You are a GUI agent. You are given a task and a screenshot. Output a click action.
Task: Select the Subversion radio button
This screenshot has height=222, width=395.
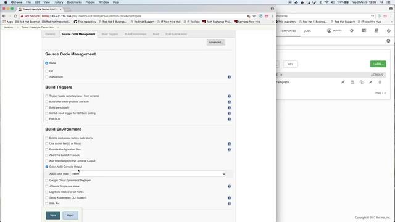coord(47,77)
